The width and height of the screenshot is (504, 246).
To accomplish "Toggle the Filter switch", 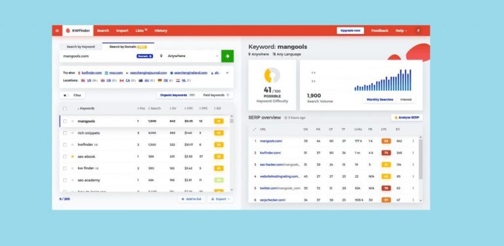I will coord(66,95).
